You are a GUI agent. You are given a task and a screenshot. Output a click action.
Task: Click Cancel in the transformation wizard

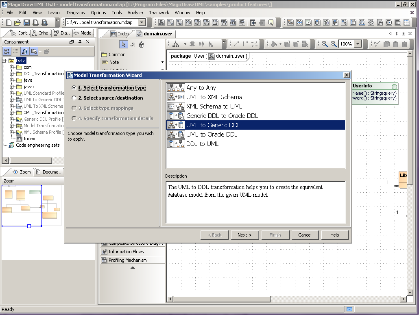[x=305, y=235]
